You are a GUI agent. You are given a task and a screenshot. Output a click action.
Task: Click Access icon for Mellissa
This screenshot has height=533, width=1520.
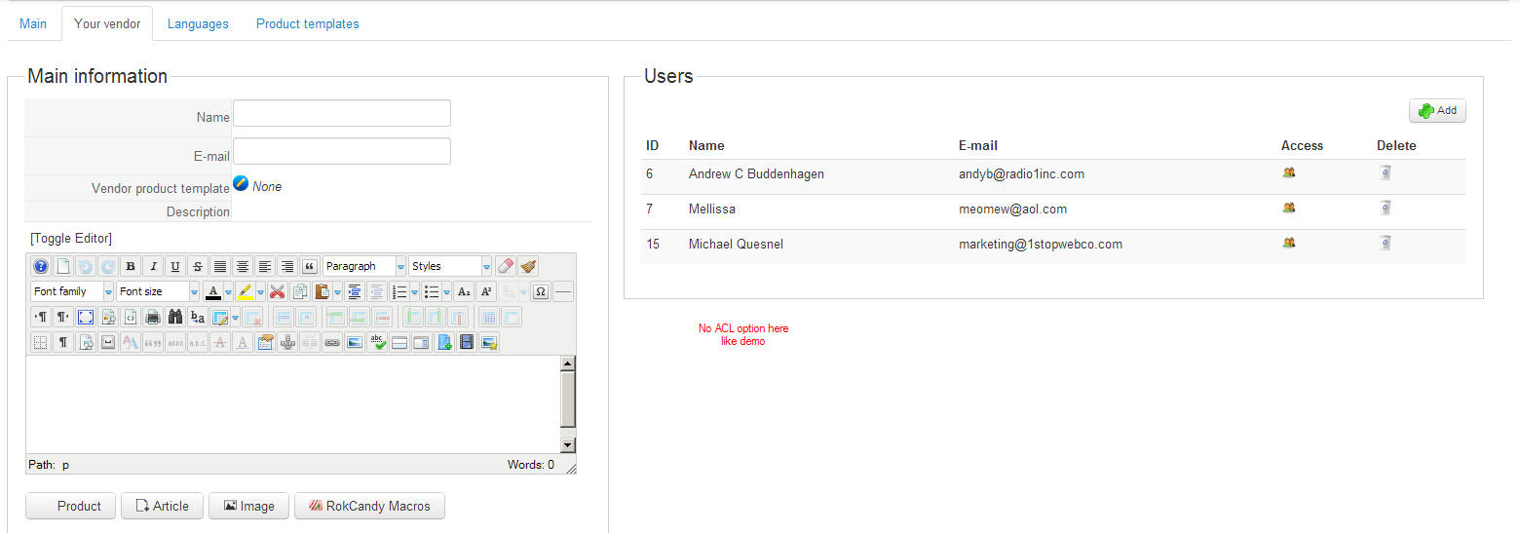pyautogui.click(x=1289, y=208)
